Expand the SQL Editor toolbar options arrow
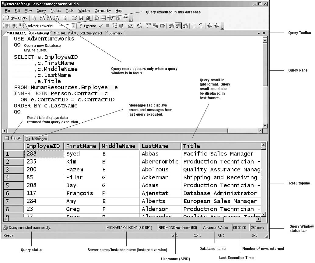The width and height of the screenshot is (315, 263). (x=222, y=27)
